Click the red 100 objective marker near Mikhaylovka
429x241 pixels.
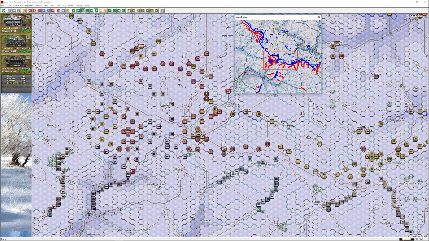(x=228, y=91)
